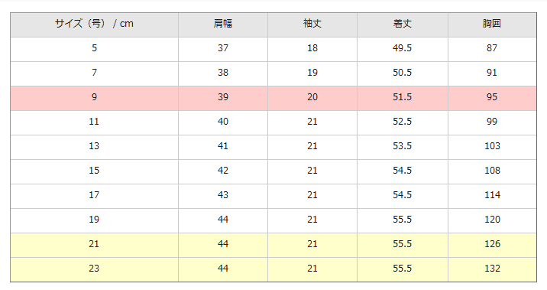Click shoulder width 42 for size 15
Image resolution: width=547 pixels, height=290 pixels.
tap(223, 171)
